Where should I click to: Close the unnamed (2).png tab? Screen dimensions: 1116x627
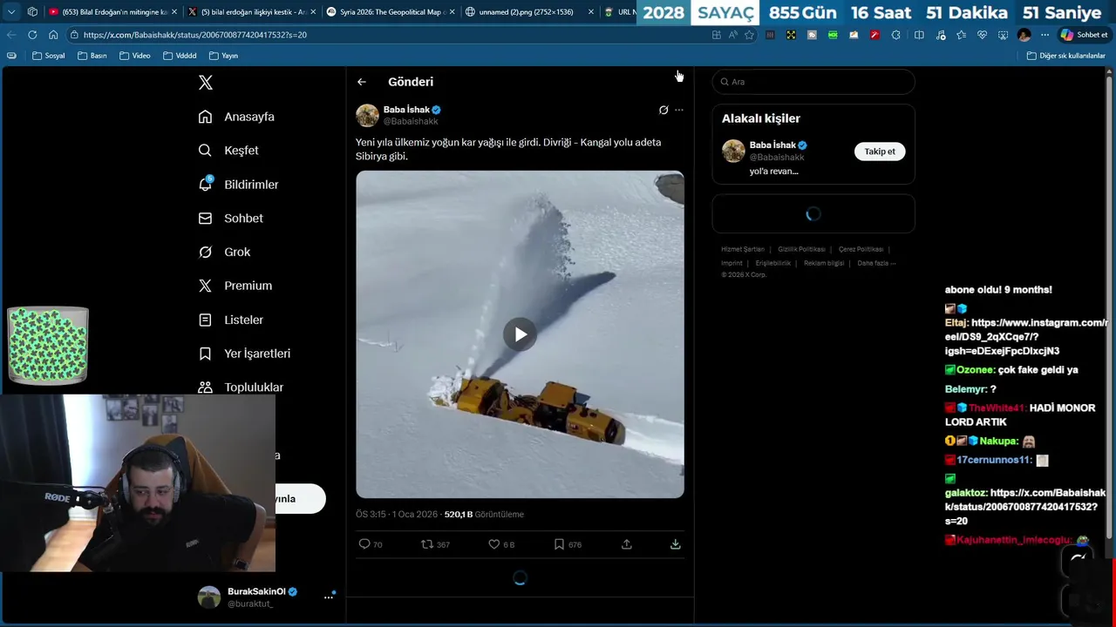(591, 12)
